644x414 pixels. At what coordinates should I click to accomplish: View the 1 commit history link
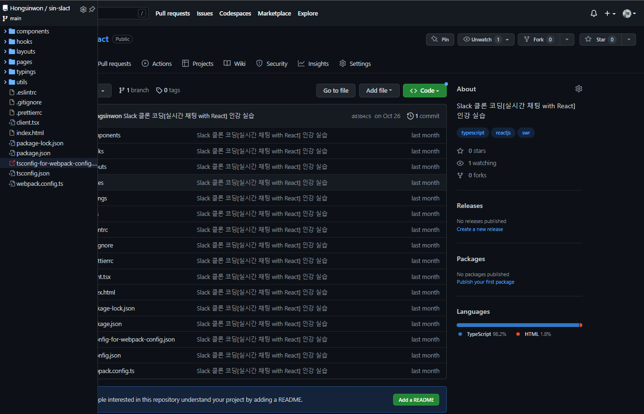coord(423,116)
